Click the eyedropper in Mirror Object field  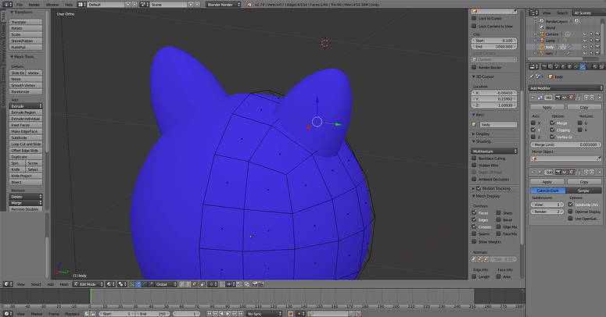[599, 158]
